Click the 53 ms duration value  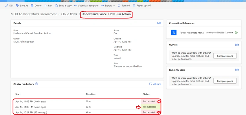(89, 107)
